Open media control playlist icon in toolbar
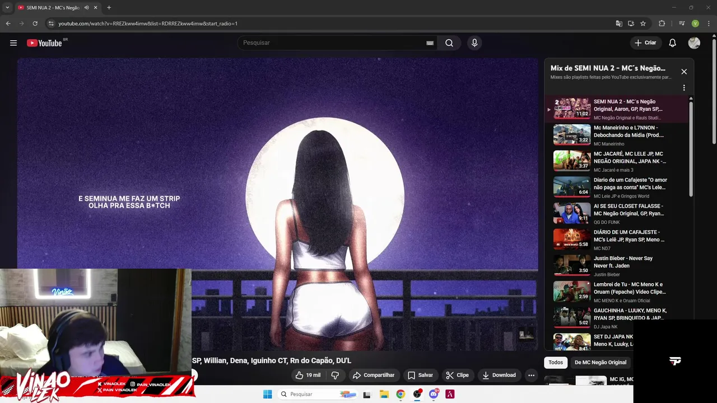This screenshot has height=403, width=717. tap(682, 24)
